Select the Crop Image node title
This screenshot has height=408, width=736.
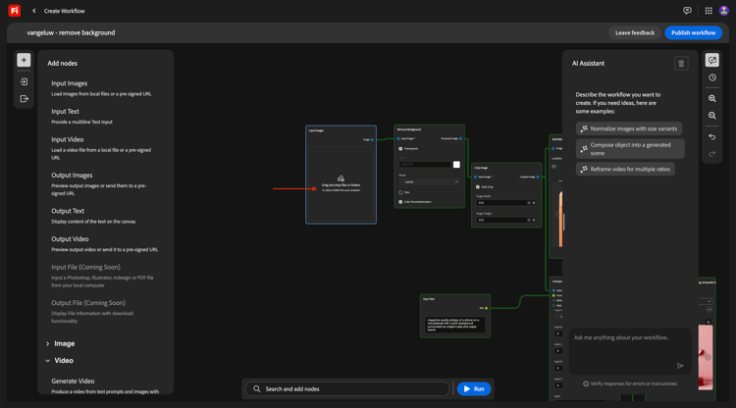481,168
